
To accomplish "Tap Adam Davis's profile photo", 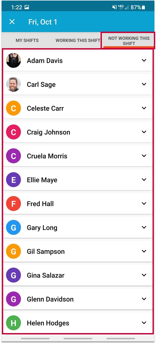I will (14, 60).
